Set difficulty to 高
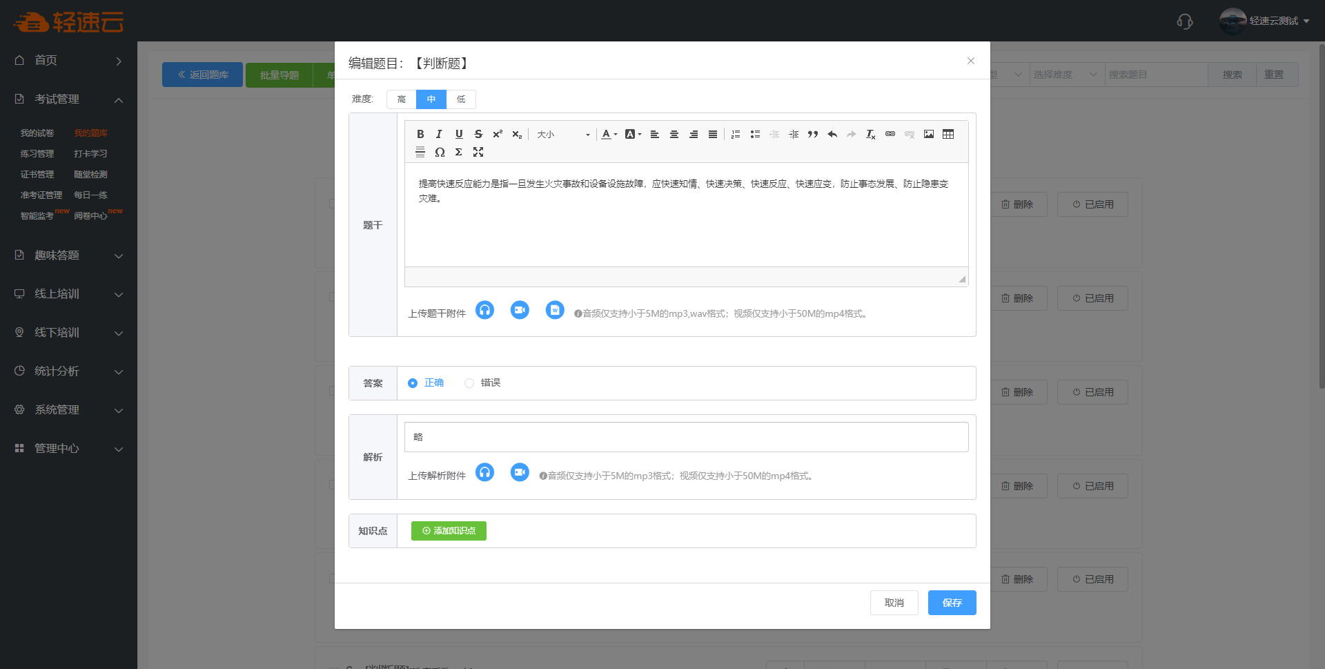Image resolution: width=1325 pixels, height=669 pixels. [402, 99]
